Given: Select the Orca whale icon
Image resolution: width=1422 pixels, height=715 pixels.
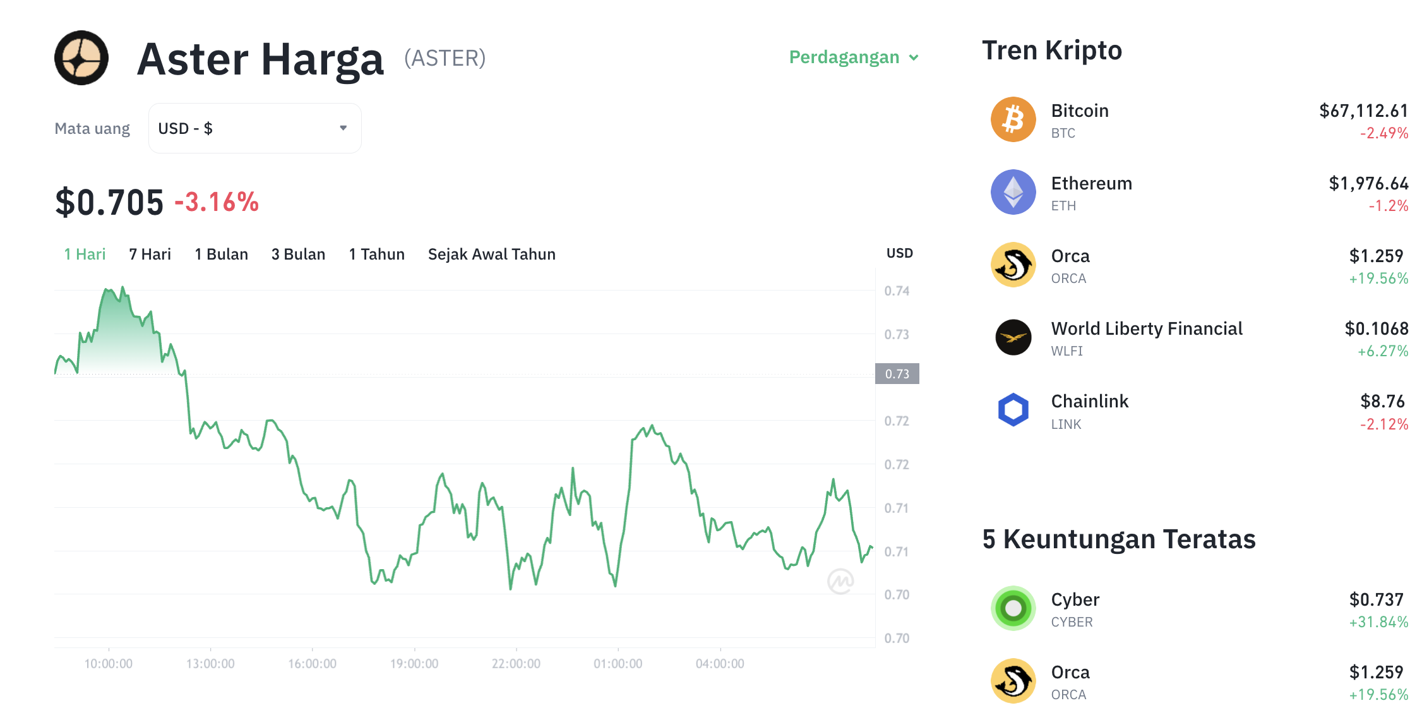Looking at the screenshot, I should (1013, 264).
